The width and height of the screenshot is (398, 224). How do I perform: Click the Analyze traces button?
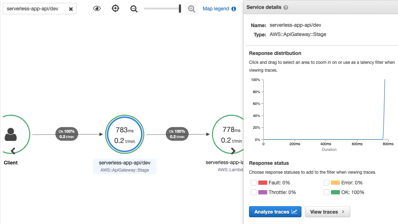point(275,212)
